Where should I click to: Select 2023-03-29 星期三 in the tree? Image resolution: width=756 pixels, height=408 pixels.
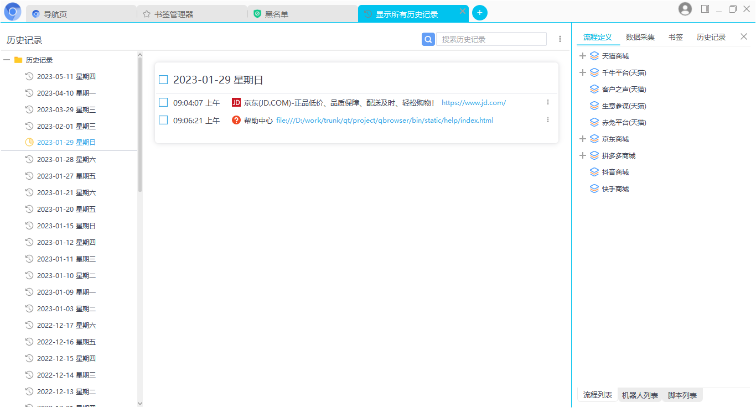pos(66,109)
